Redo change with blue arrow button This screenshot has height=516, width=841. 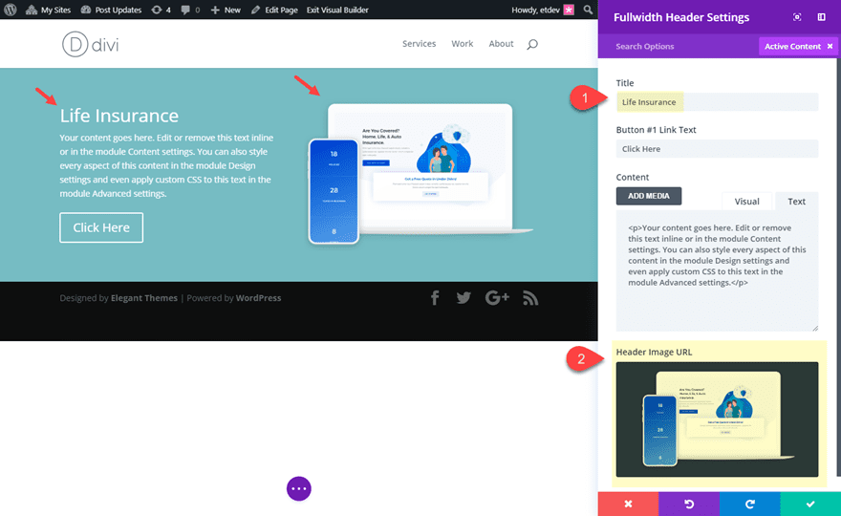click(x=750, y=504)
